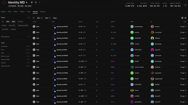188x105 pixels.
Task: Open transaction link for #1730 sale time
Action: point(183,27)
